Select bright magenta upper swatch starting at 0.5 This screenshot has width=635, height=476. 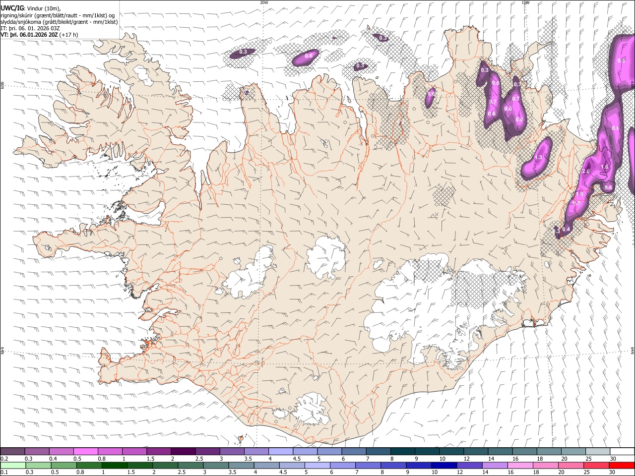click(x=85, y=451)
